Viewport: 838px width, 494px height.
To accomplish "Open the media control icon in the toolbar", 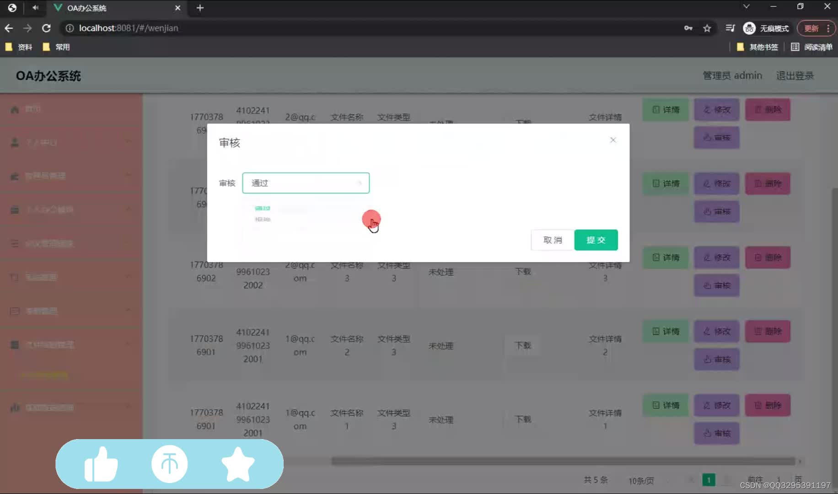I will point(730,28).
